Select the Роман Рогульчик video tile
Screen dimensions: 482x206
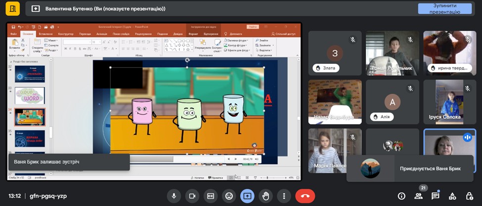tap(392, 53)
